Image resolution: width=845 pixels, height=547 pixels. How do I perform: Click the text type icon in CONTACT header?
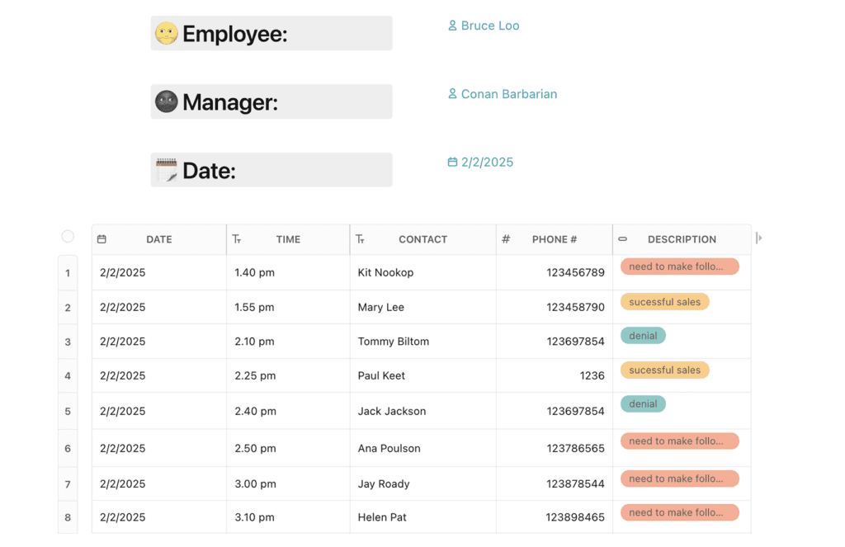(360, 239)
